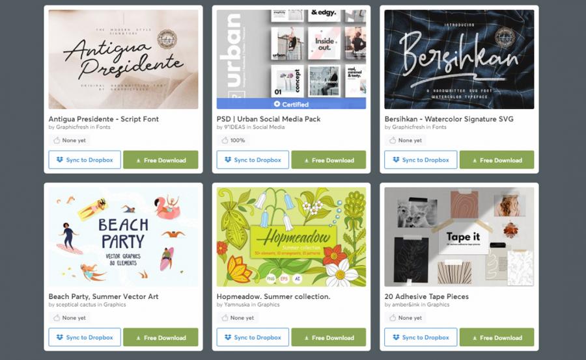
Task: Sync Urban Social Media Pack to Dropbox
Action: click(253, 160)
